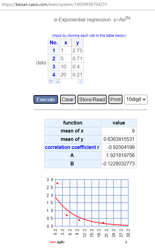Image resolution: width=155 pixels, height=249 pixels.
Task: Click the x column header
Action: coord(66,42)
